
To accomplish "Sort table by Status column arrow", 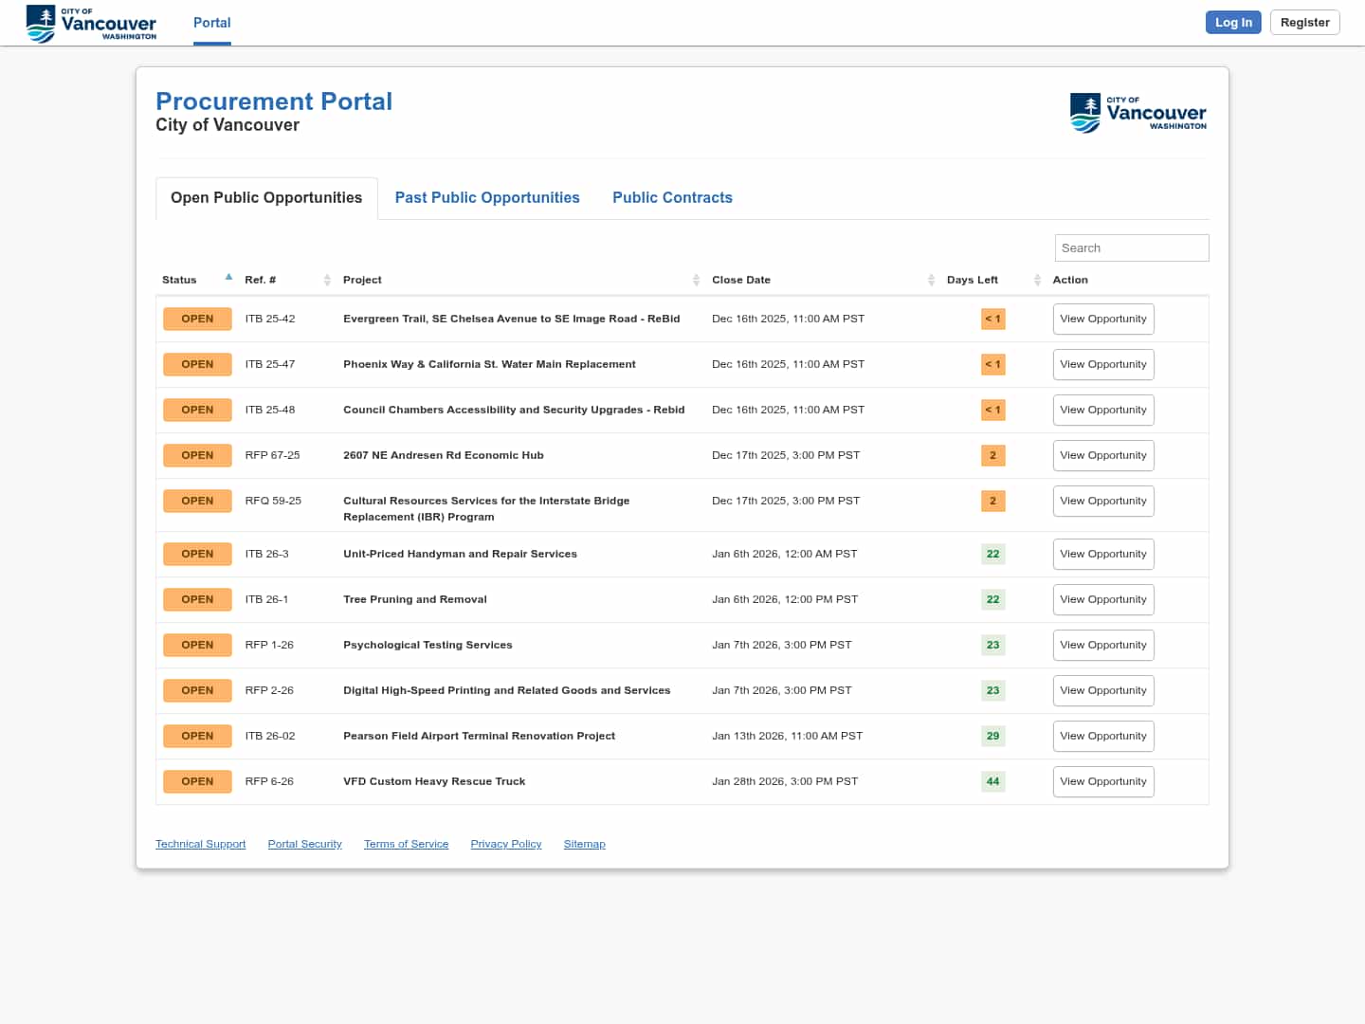I will tap(228, 278).
